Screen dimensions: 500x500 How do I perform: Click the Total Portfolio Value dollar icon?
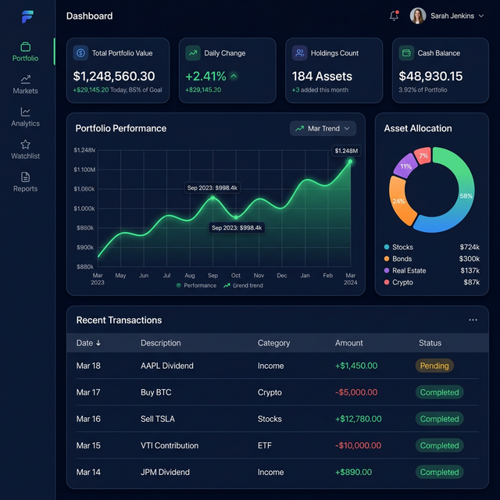coord(80,53)
